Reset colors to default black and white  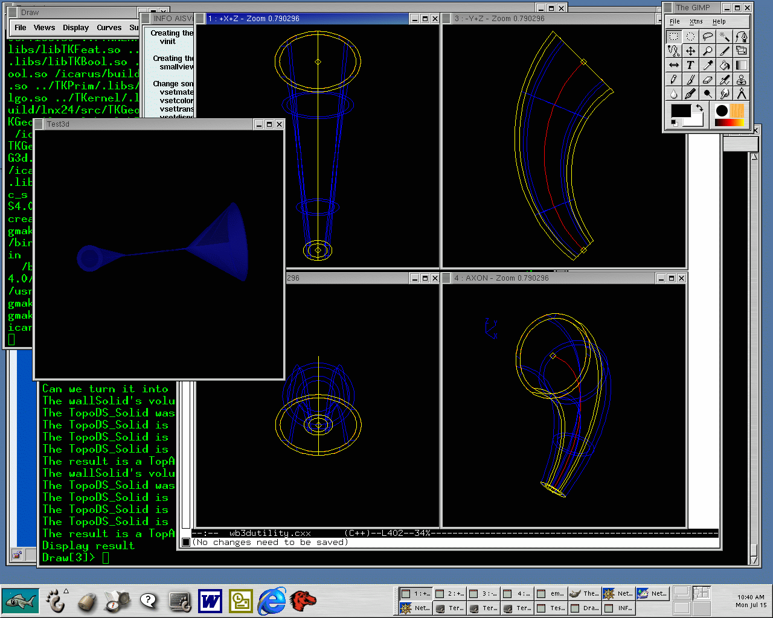(x=674, y=123)
